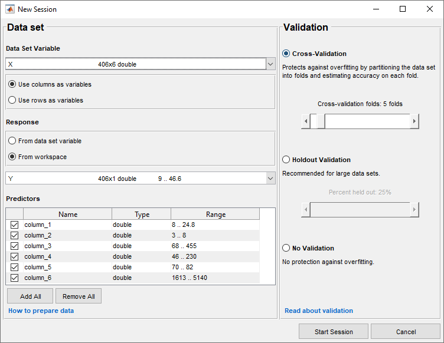Open the How to prepare data link
This screenshot has height=343, width=444.
tap(41, 311)
